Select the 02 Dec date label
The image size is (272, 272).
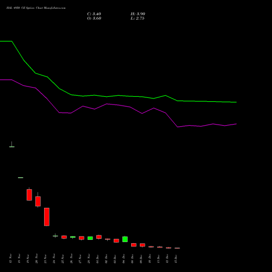click(x=106, y=258)
